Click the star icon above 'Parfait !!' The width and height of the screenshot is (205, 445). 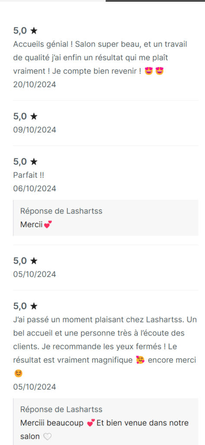pos(34,162)
